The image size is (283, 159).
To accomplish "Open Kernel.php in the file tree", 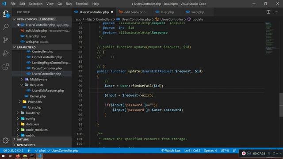I will pos(42,96).
